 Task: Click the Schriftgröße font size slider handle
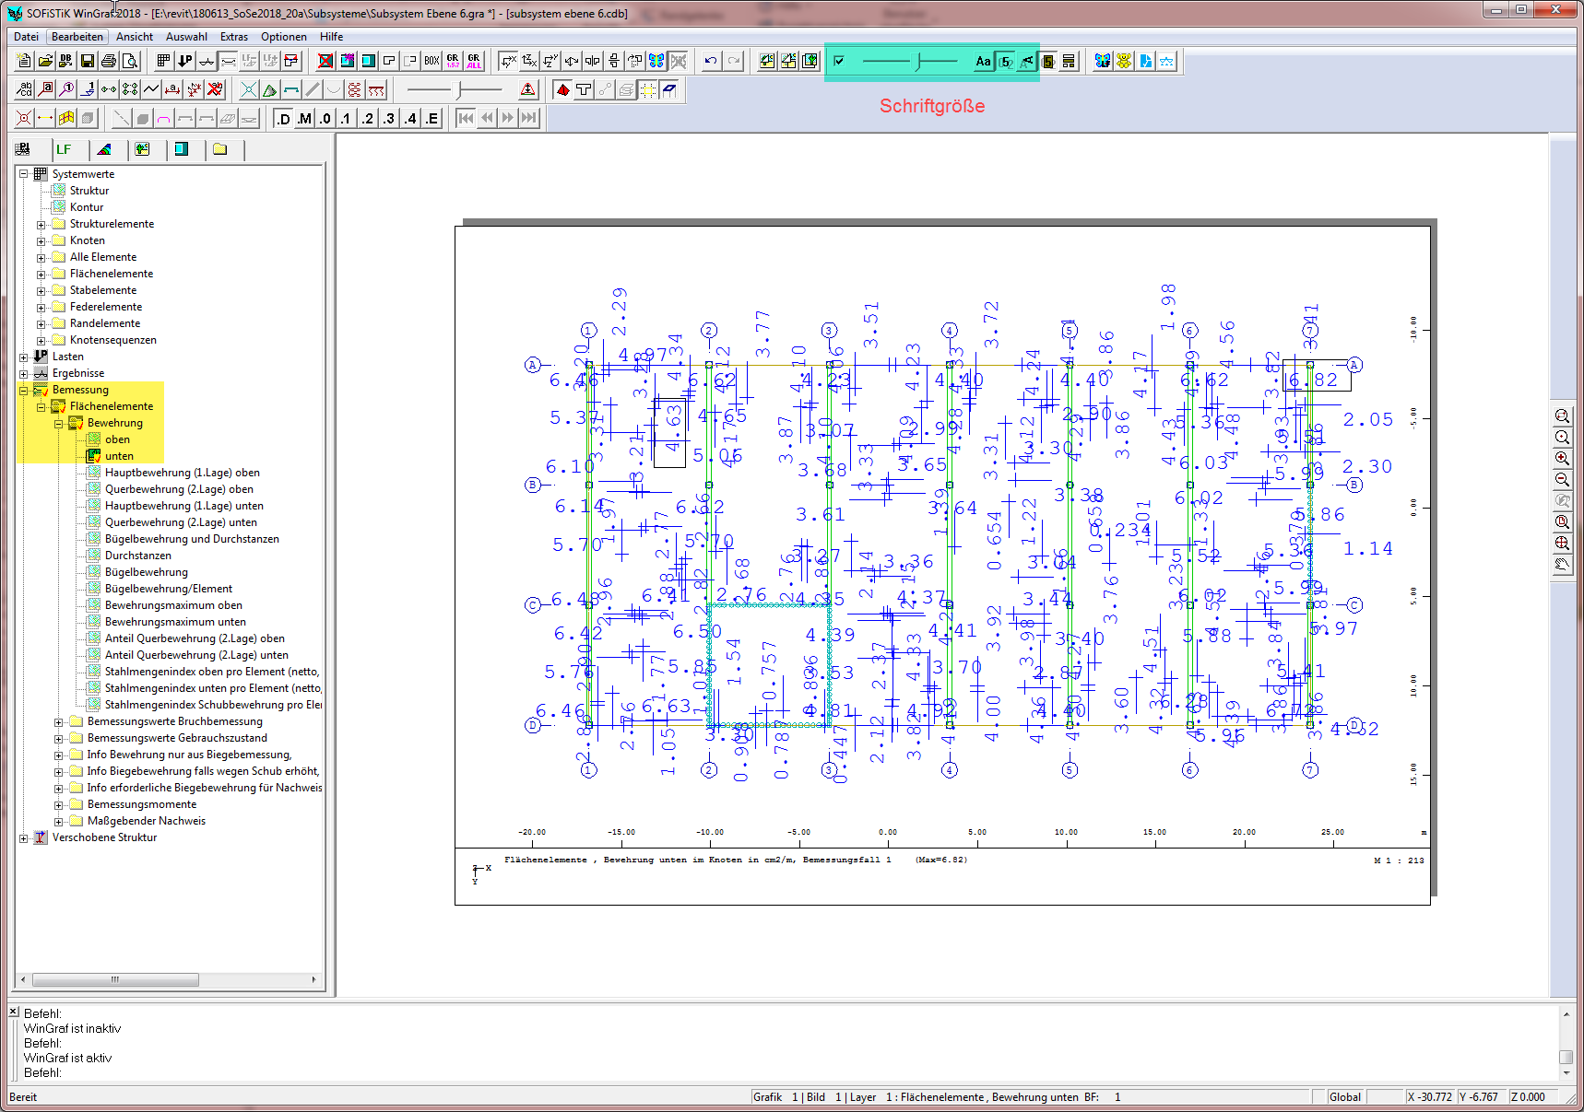[x=918, y=62]
